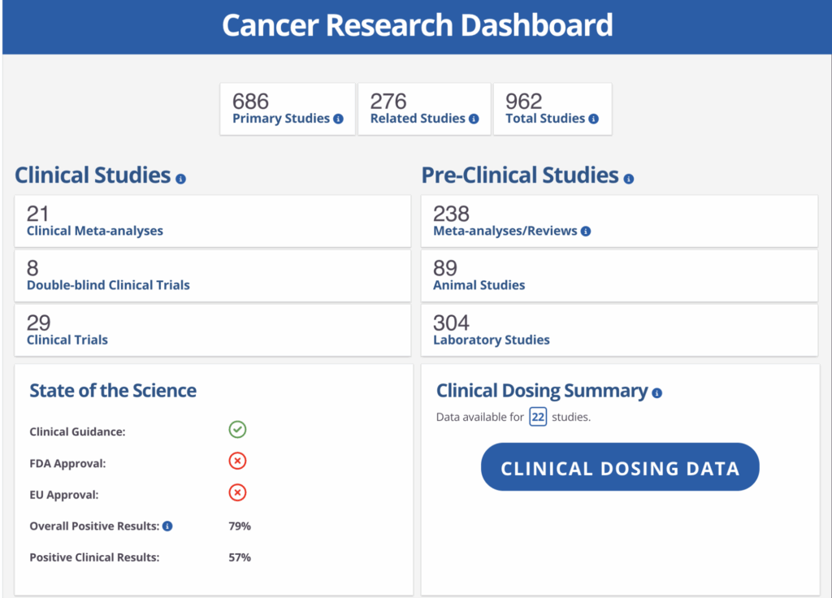Click the red FDA Approval X icon
Image resolution: width=832 pixels, height=598 pixels.
237,461
